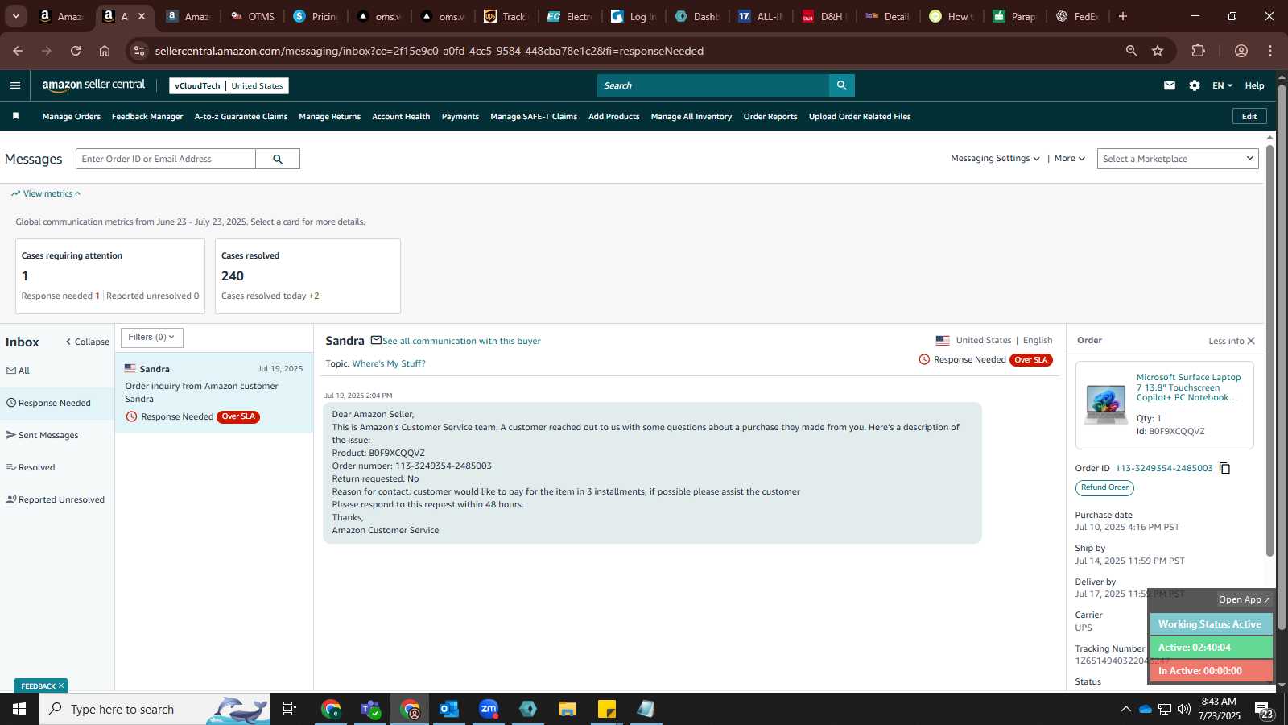This screenshot has width=1288, height=725.
Task: Click the bookmark icon in navigation bar
Action: (15, 116)
